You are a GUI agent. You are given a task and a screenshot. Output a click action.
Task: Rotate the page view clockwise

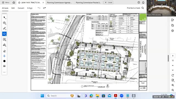click(x=173, y=75)
